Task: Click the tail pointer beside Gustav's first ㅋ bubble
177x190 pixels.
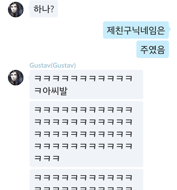Action: click(x=29, y=76)
